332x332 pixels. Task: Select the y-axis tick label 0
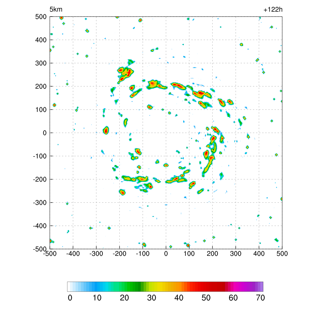tap(45, 133)
